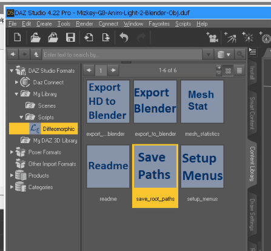Expand the Categories node
The width and height of the screenshot is (271, 251).
pos(12,187)
